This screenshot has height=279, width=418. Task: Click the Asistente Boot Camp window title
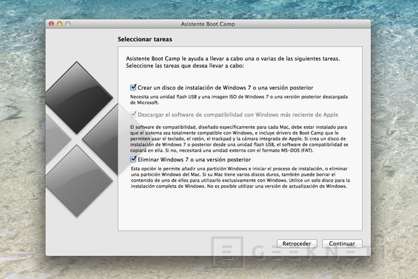click(x=208, y=24)
